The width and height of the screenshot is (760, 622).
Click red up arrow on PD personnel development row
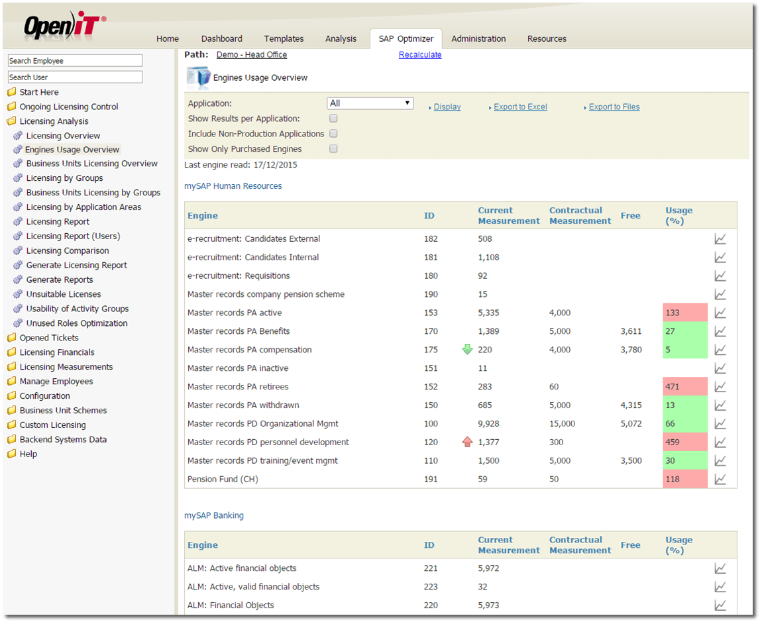coord(467,442)
